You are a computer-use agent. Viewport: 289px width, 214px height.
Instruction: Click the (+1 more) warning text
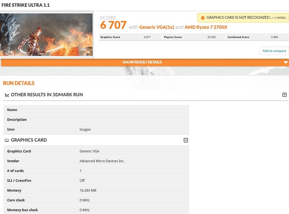coord(278,18)
